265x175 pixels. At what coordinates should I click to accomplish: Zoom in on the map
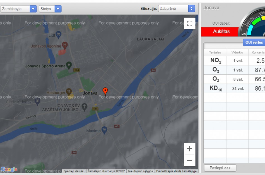[189, 149]
